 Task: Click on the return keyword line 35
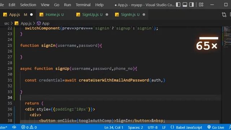pyautogui.click(x=32, y=103)
